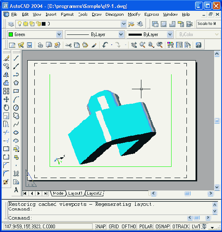Click the Zoom Realtime magnifier icon

pyautogui.click(x=143, y=45)
